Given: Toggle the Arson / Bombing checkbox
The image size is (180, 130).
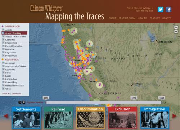Looking at the screenshot, I should [x=3, y=33].
